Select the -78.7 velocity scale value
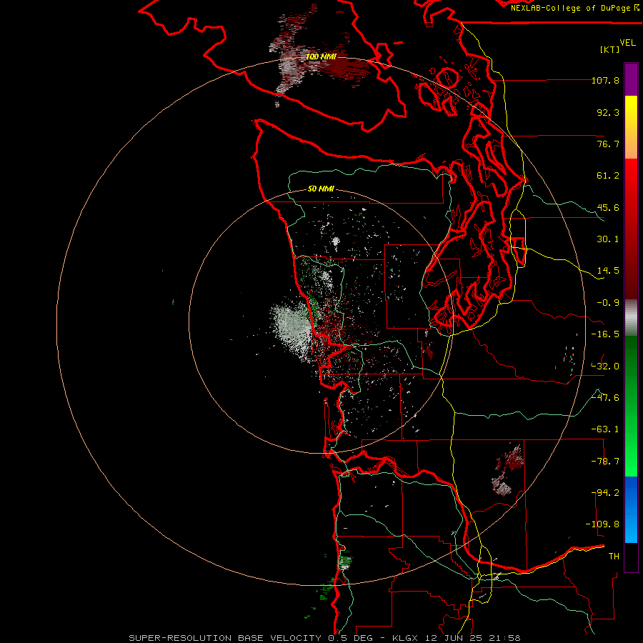Screen dimensions: 643x643 tap(605, 462)
